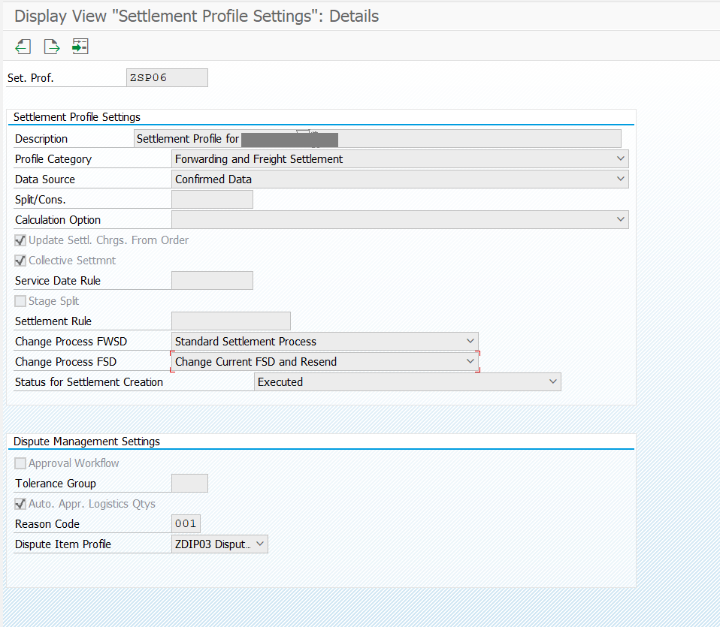
Task: Click the Next Entry toolbar icon
Action: pyautogui.click(x=51, y=47)
